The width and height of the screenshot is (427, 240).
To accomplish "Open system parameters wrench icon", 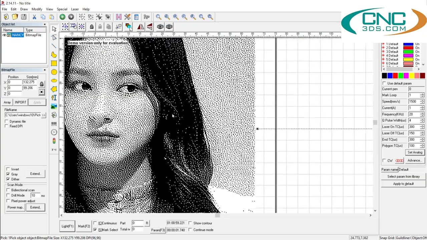I will (x=127, y=17).
